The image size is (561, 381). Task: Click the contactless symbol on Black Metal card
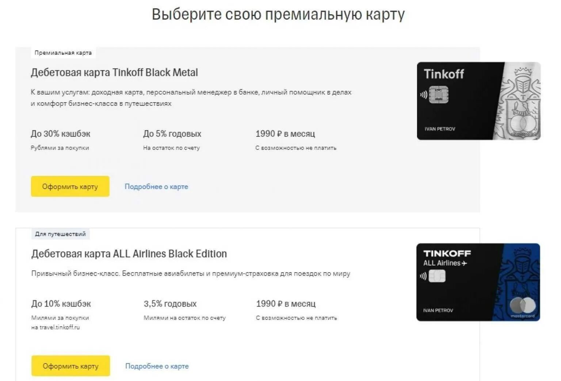tap(423, 95)
